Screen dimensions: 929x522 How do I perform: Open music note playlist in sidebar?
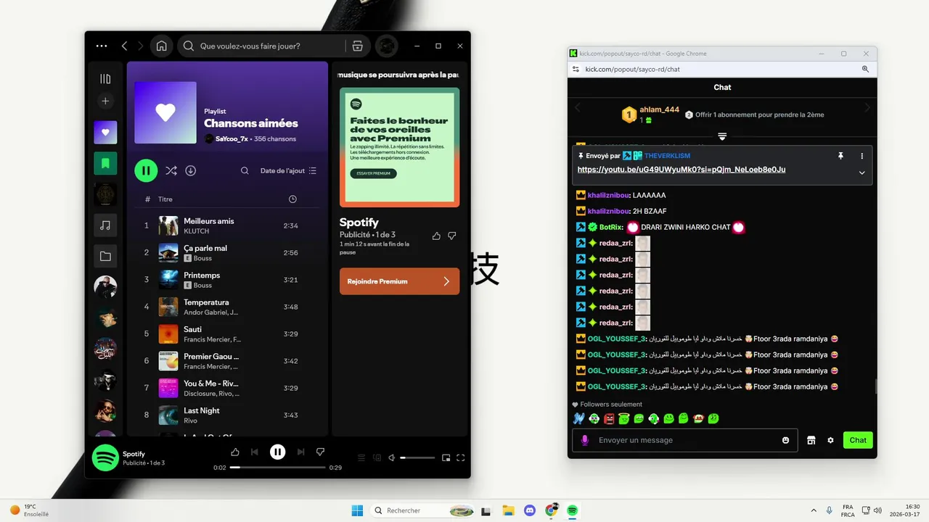click(105, 225)
